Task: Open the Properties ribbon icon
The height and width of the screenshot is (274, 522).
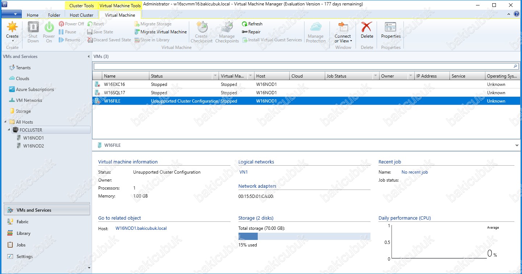Action: tap(390, 27)
